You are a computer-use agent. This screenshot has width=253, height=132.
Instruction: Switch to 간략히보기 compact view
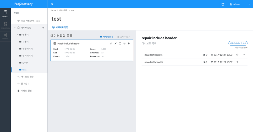124,37
